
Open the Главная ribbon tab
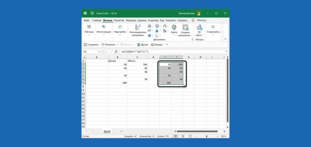[x=97, y=21]
